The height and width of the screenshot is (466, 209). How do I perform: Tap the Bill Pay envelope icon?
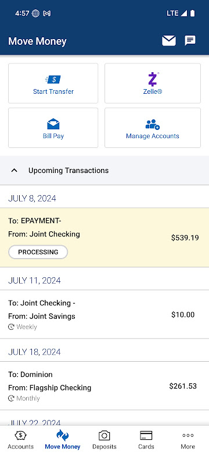pos(53,123)
